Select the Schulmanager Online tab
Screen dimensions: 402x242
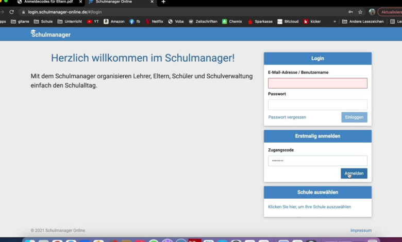pyautogui.click(x=114, y=2)
